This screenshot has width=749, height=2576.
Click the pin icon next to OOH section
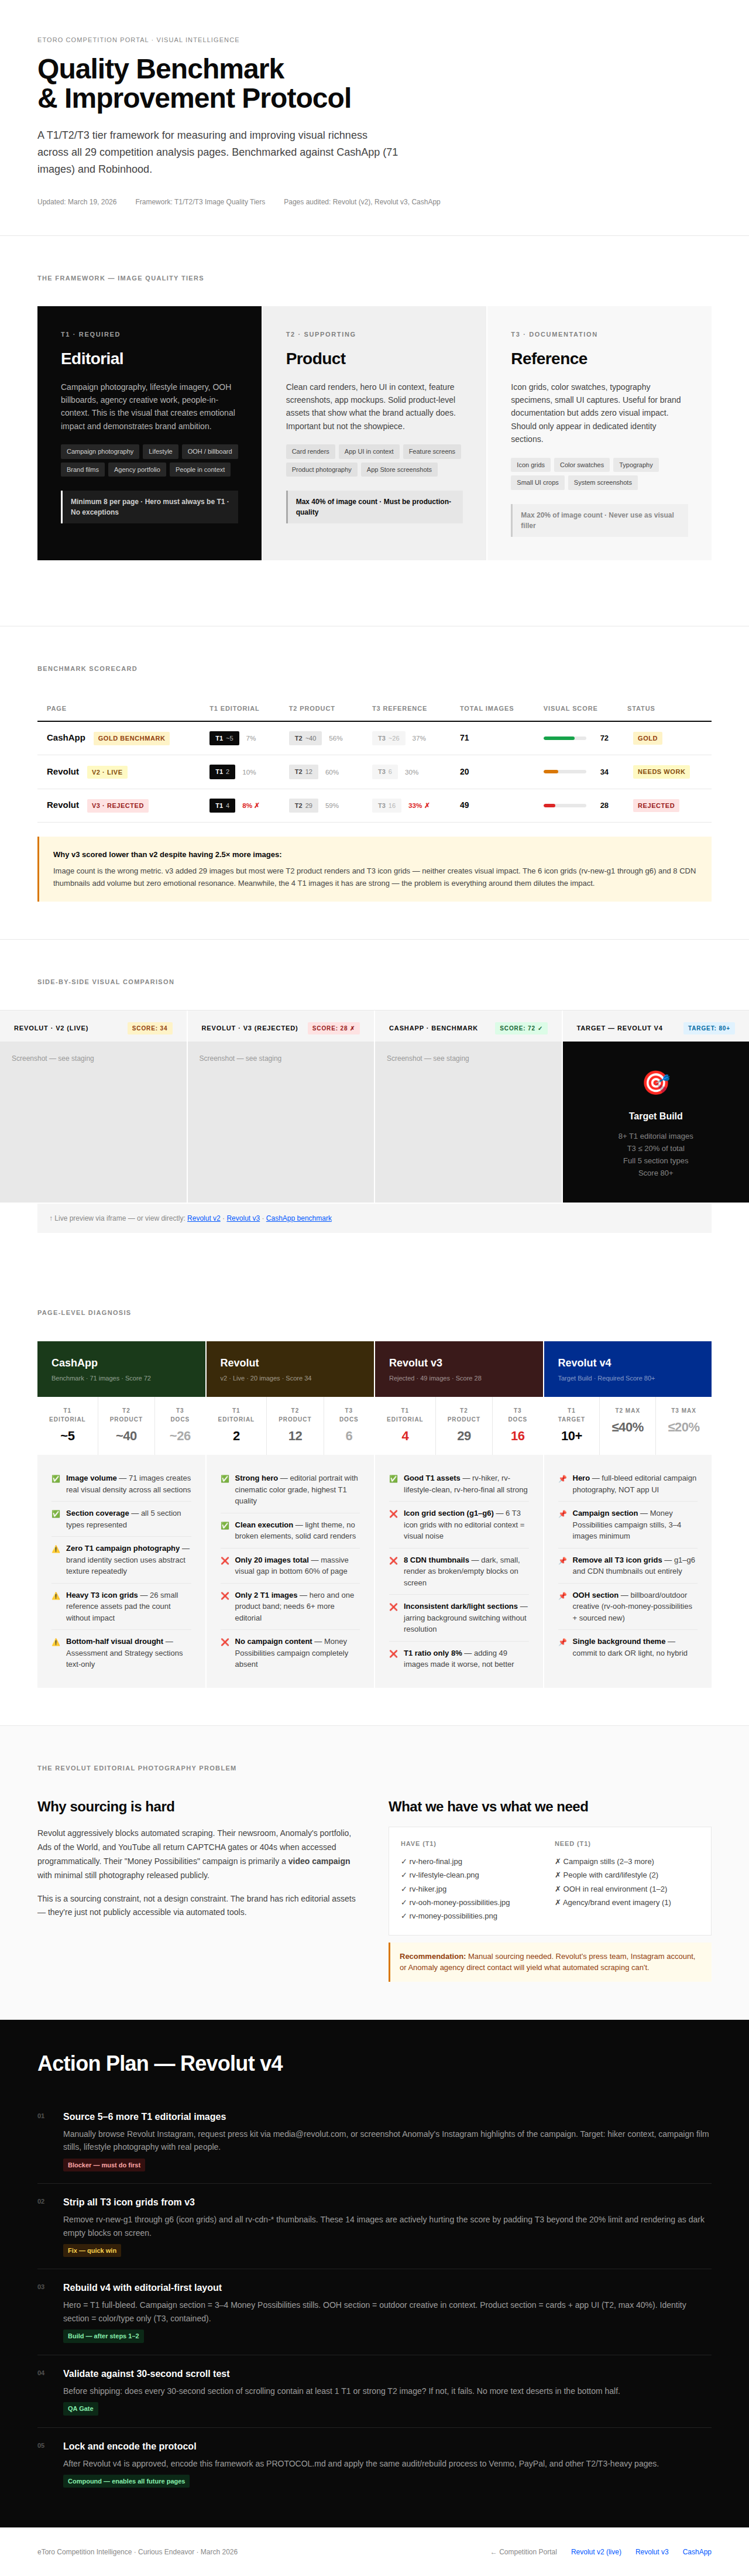point(563,1595)
